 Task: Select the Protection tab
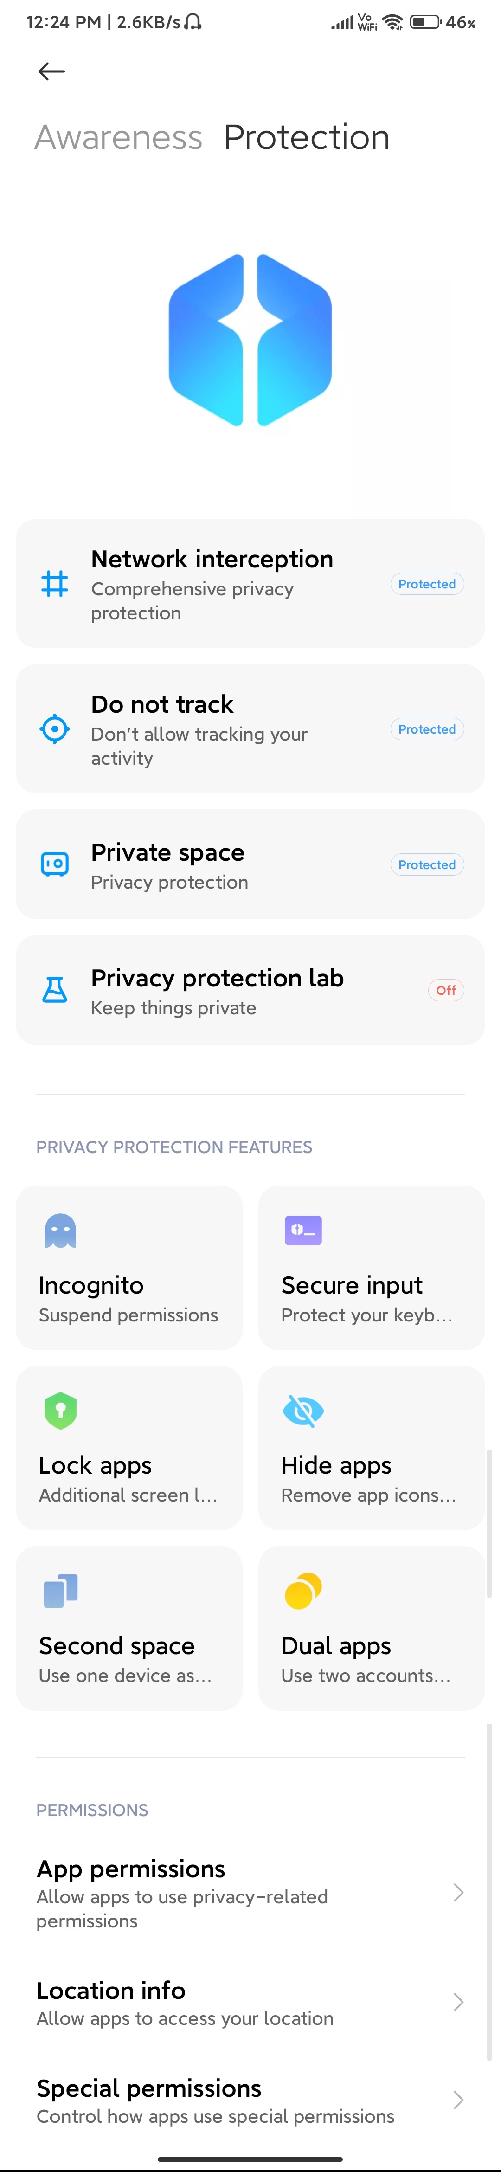pyautogui.click(x=306, y=137)
